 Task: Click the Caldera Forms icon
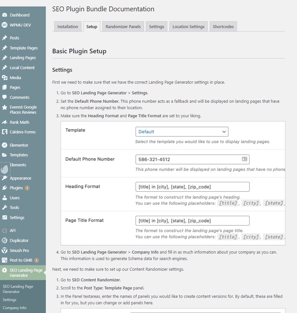click(5, 132)
